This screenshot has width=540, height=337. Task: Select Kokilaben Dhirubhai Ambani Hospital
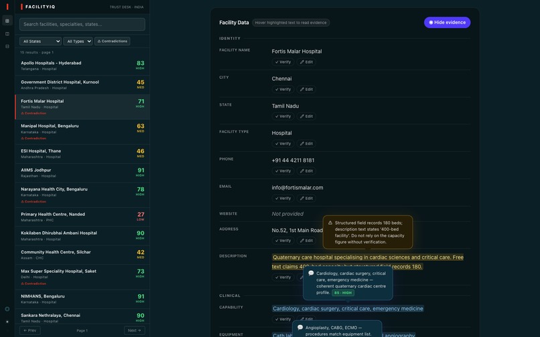pos(82,236)
